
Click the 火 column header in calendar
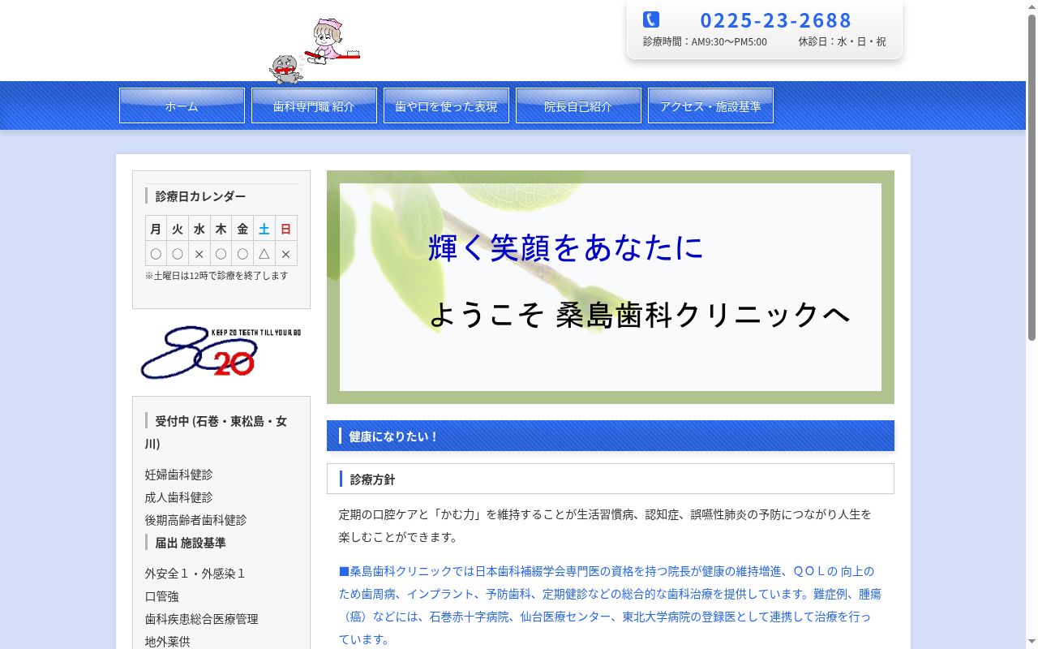point(178,229)
